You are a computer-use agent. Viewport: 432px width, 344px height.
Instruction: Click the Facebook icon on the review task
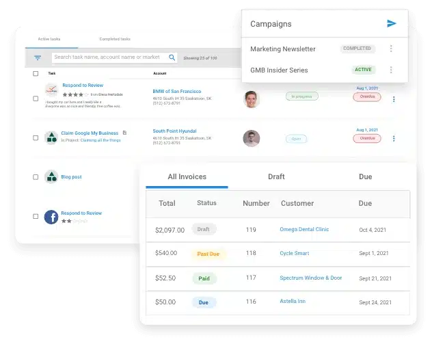pos(51,217)
